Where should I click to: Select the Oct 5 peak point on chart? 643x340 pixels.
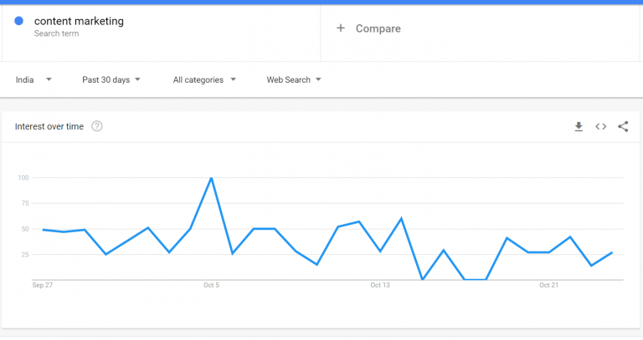coord(211,178)
